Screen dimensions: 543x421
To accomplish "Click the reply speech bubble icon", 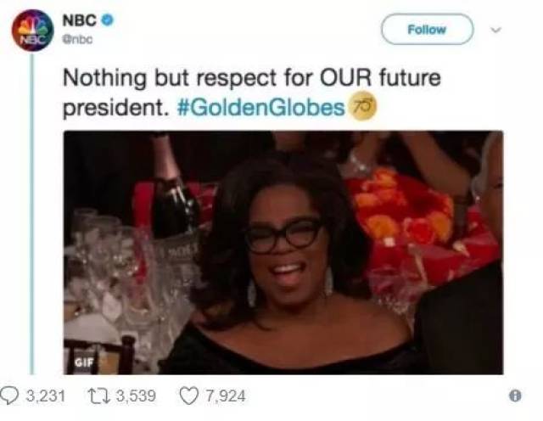I will (9, 396).
